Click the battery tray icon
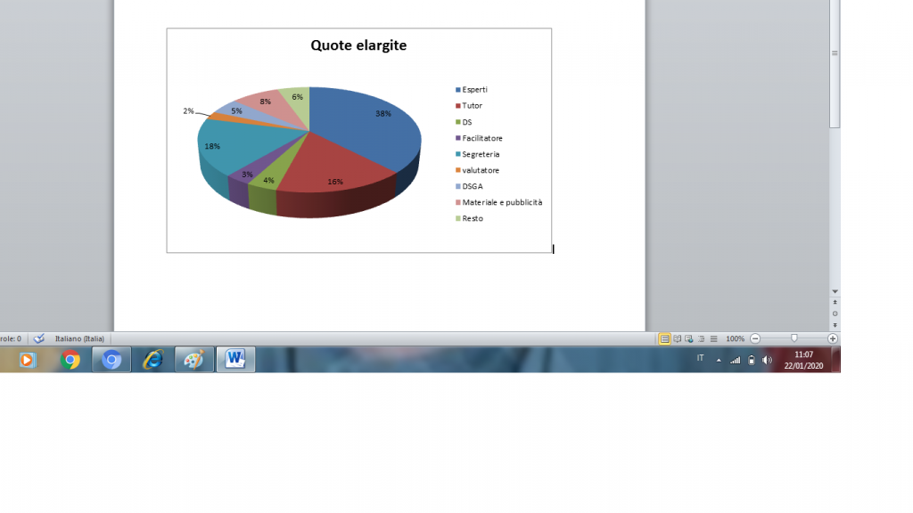Viewport: 913px width, 513px height. point(752,360)
